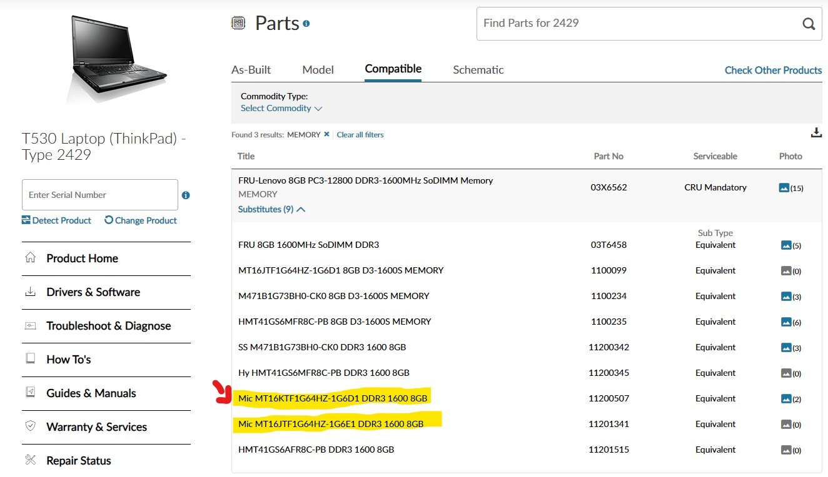Viewport: 828px width, 477px height.
Task: Open Drivers & Software in the sidebar
Action: [x=93, y=292]
